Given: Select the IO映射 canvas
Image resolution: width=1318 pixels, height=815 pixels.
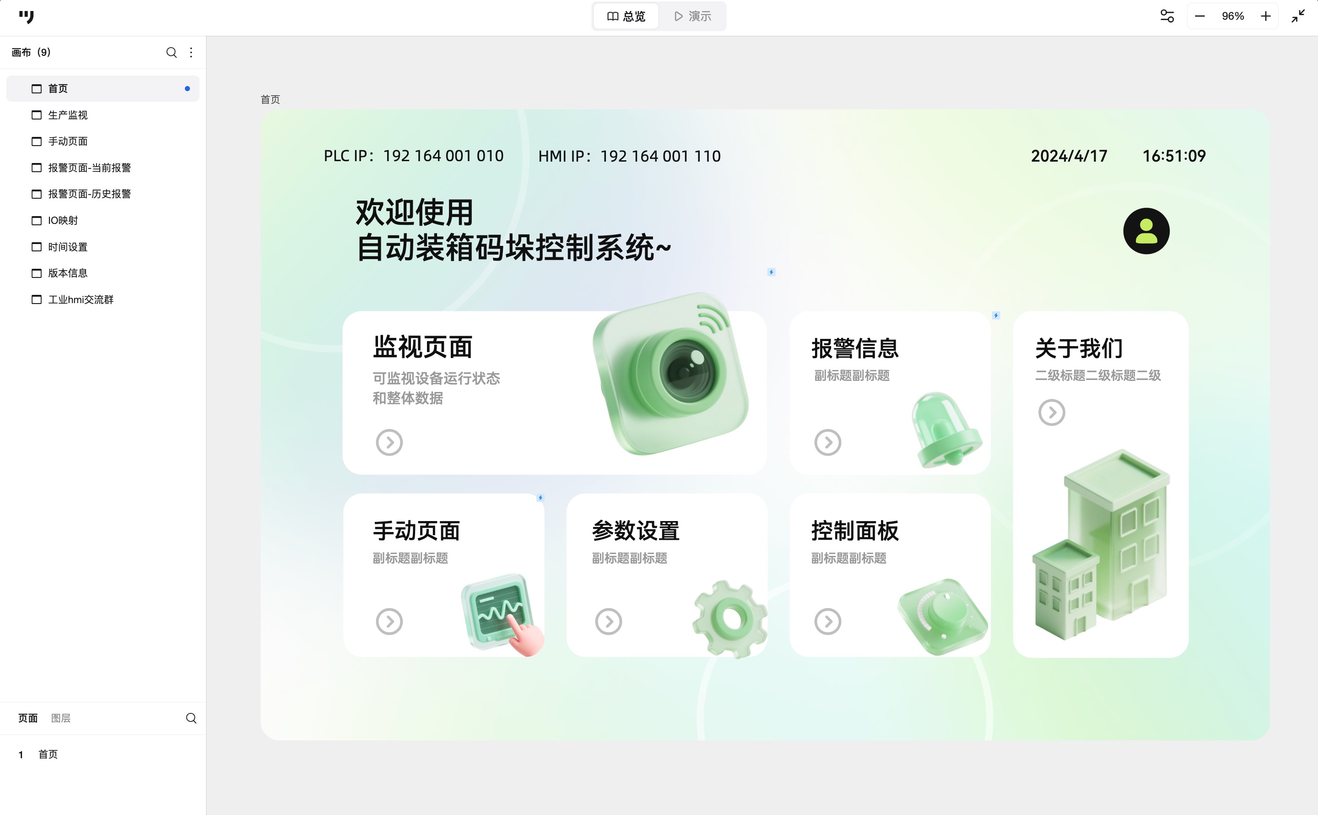Looking at the screenshot, I should tap(103, 220).
